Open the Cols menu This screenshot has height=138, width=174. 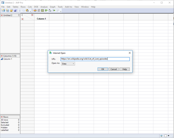[x=30, y=7]
